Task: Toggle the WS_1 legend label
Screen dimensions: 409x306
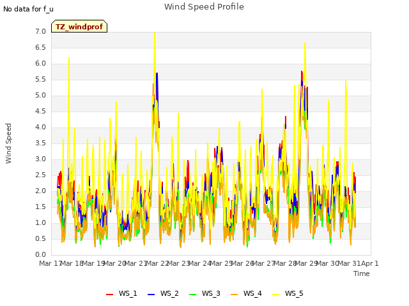Action: click(128, 293)
